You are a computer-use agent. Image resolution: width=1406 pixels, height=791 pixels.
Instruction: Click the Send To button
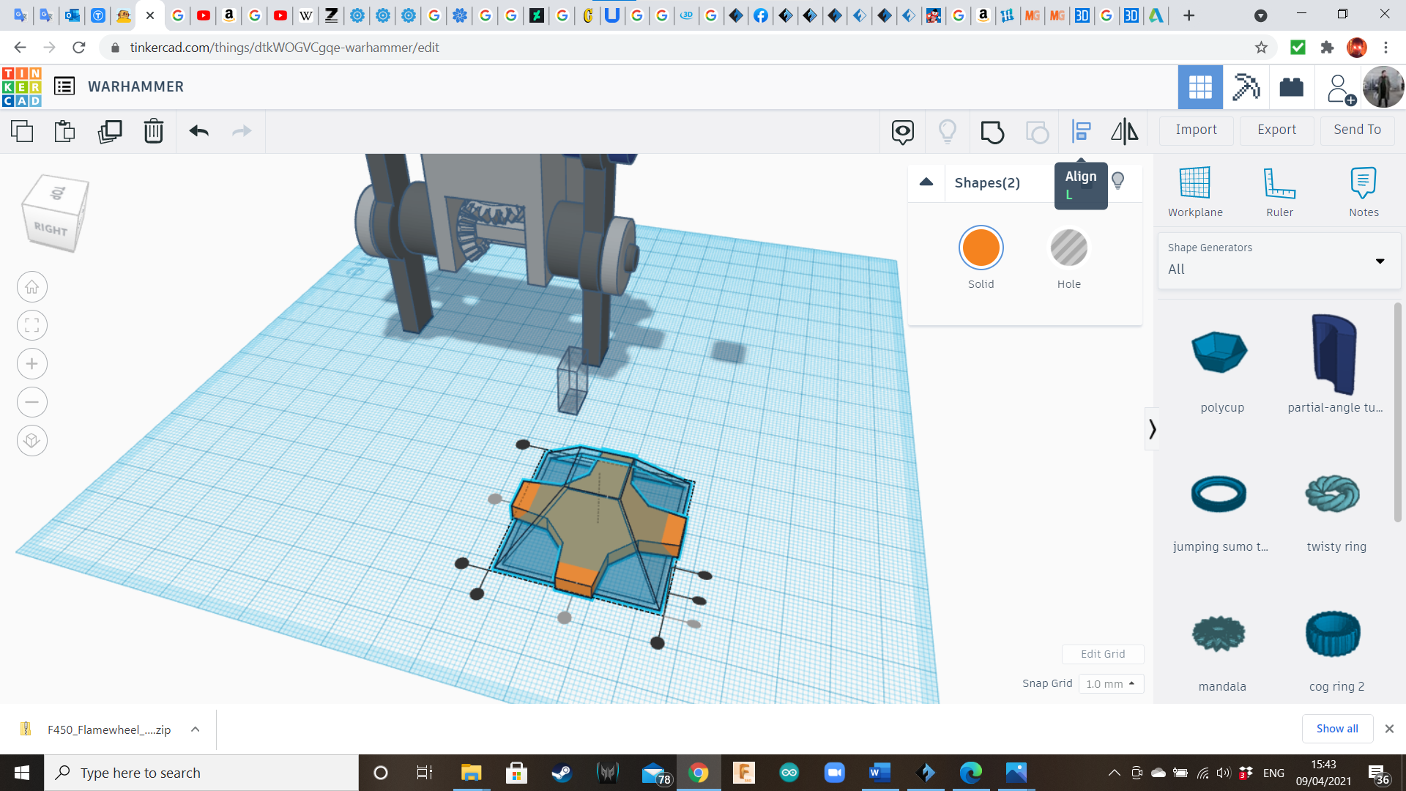1358,130
